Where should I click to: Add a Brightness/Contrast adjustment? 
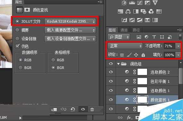click(x=124, y=3)
